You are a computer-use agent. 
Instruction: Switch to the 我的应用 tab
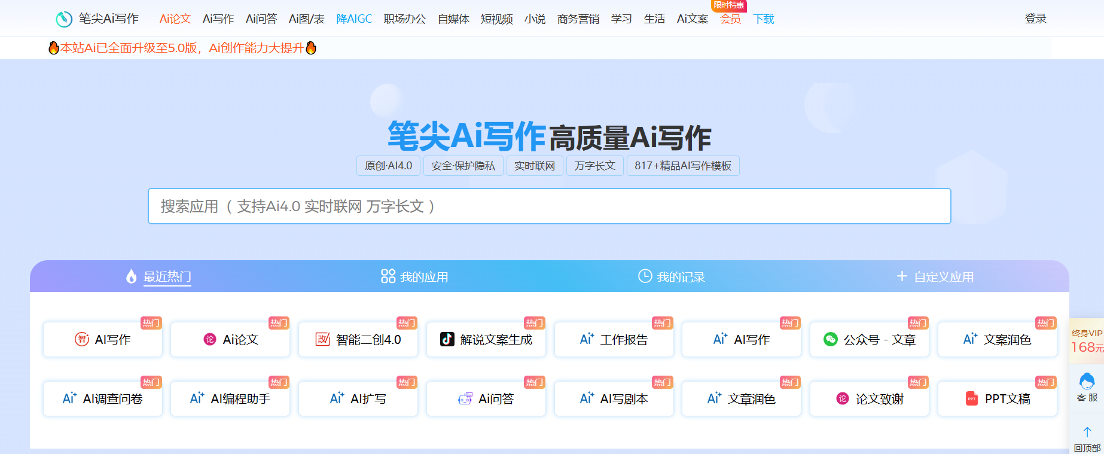[x=414, y=276]
